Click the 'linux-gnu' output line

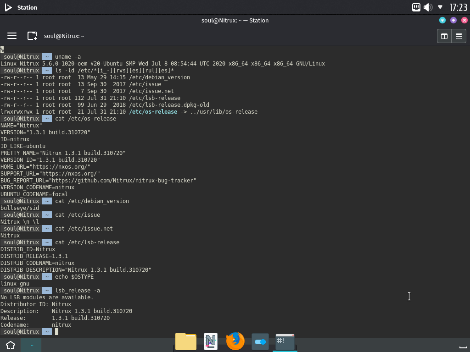15,284
